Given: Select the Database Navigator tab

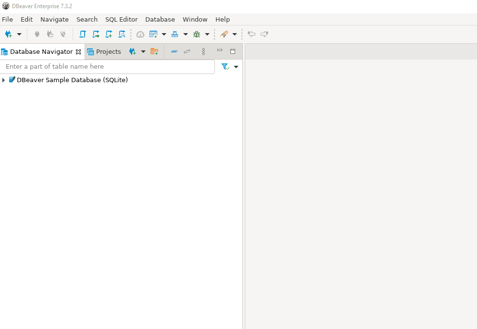Looking at the screenshot, I should click(x=41, y=52).
